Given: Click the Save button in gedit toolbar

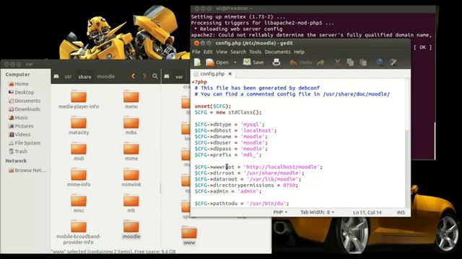Looking at the screenshot, I should tap(253, 63).
